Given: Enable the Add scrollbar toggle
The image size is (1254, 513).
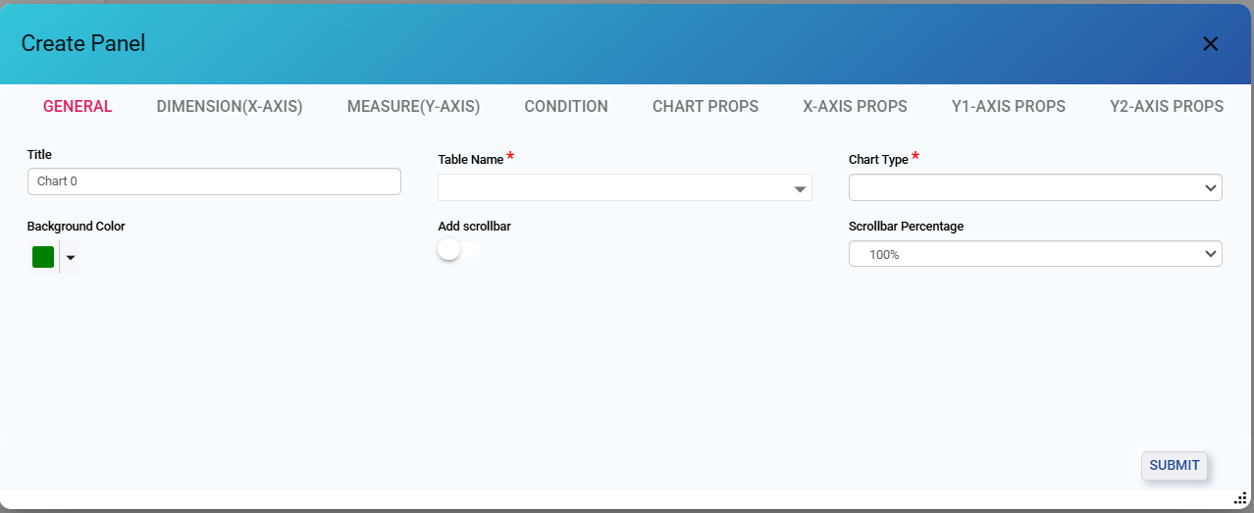Looking at the screenshot, I should [458, 250].
